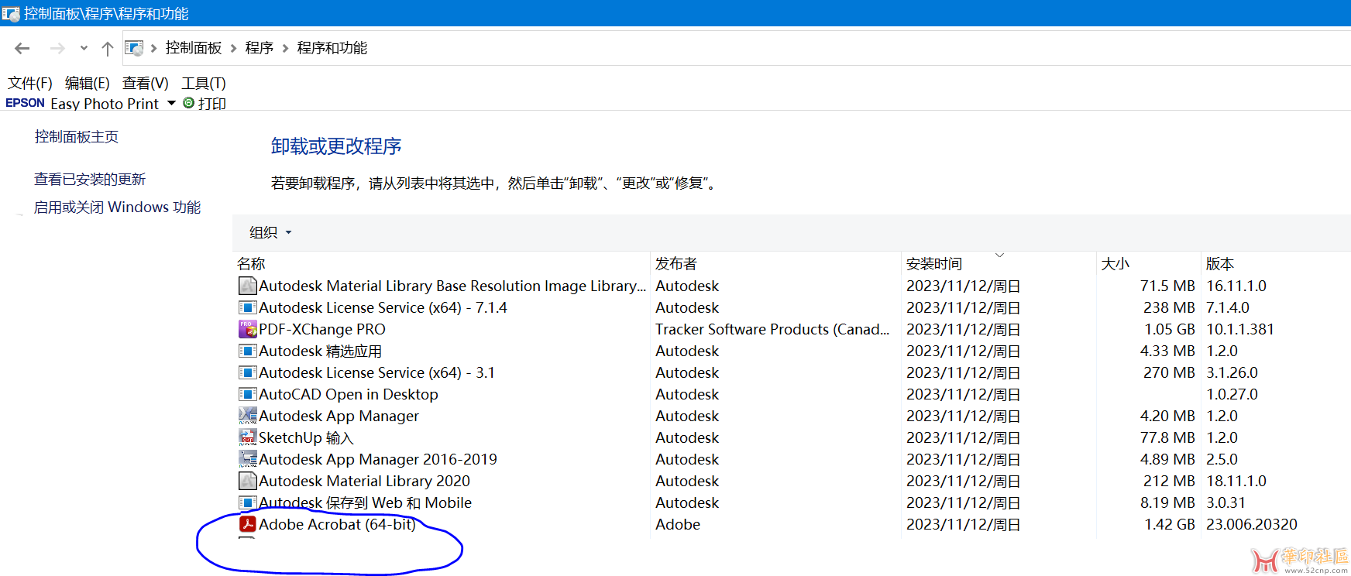Open 控制面板主页 link
The image size is (1351, 576).
click(77, 137)
